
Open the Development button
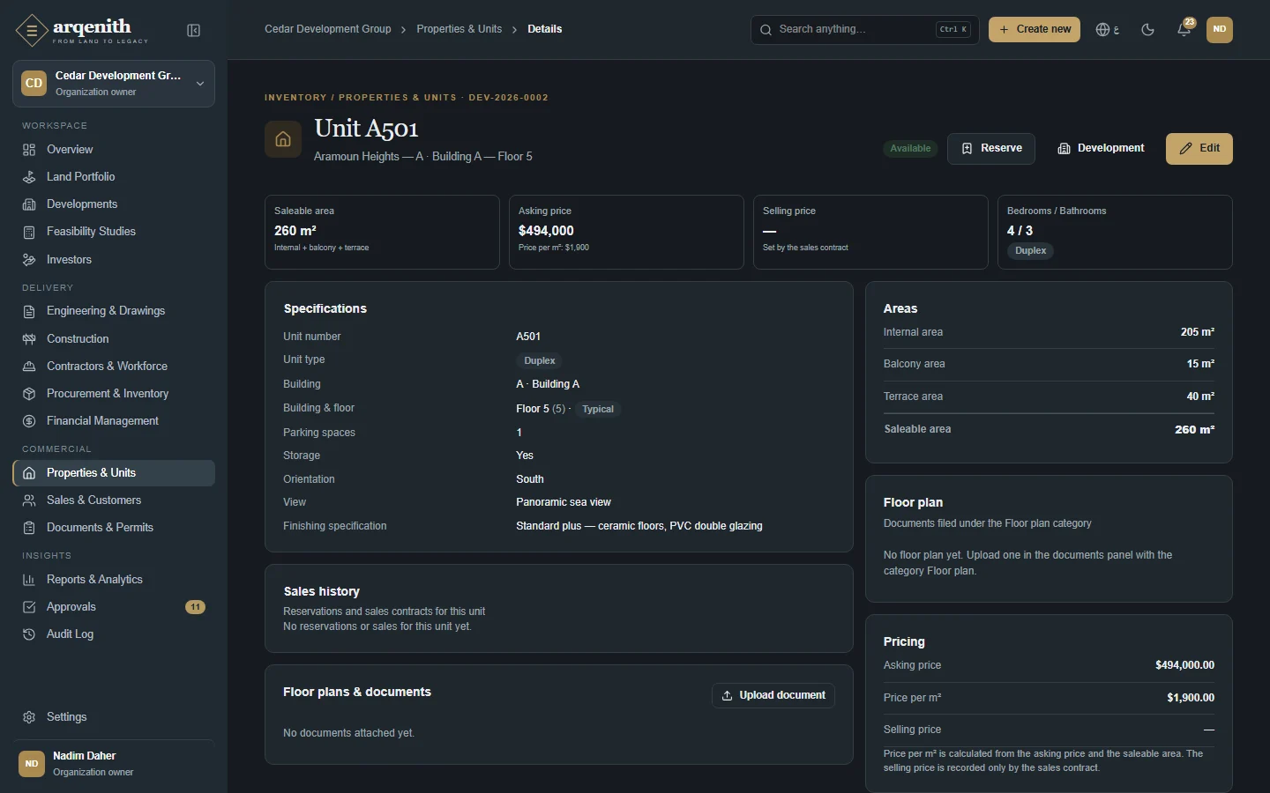click(x=1101, y=149)
